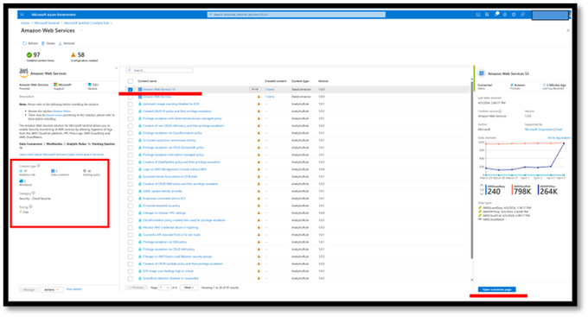This screenshot has height=317, width=588.
Task: Click the info icon beside Content source
Action: pos(500,111)
